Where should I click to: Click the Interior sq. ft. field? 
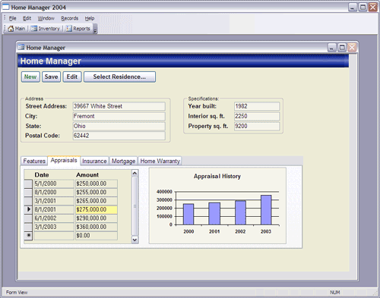tap(257, 116)
